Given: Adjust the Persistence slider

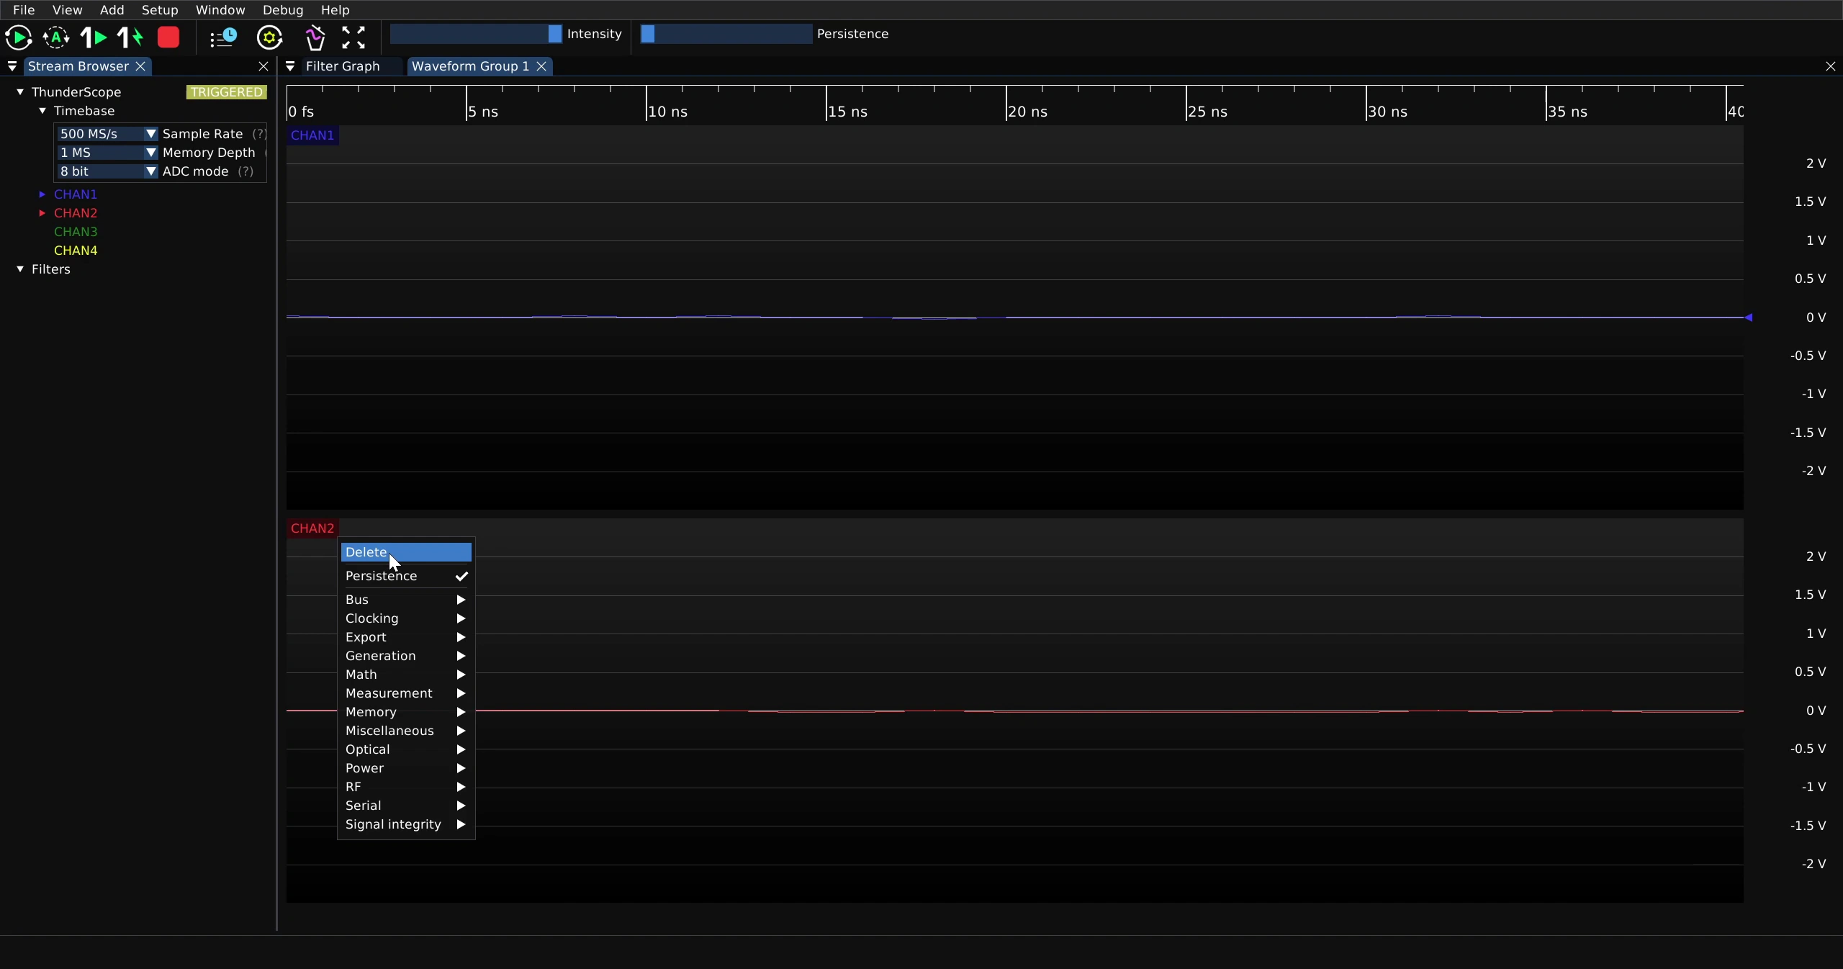Looking at the screenshot, I should point(726,34).
